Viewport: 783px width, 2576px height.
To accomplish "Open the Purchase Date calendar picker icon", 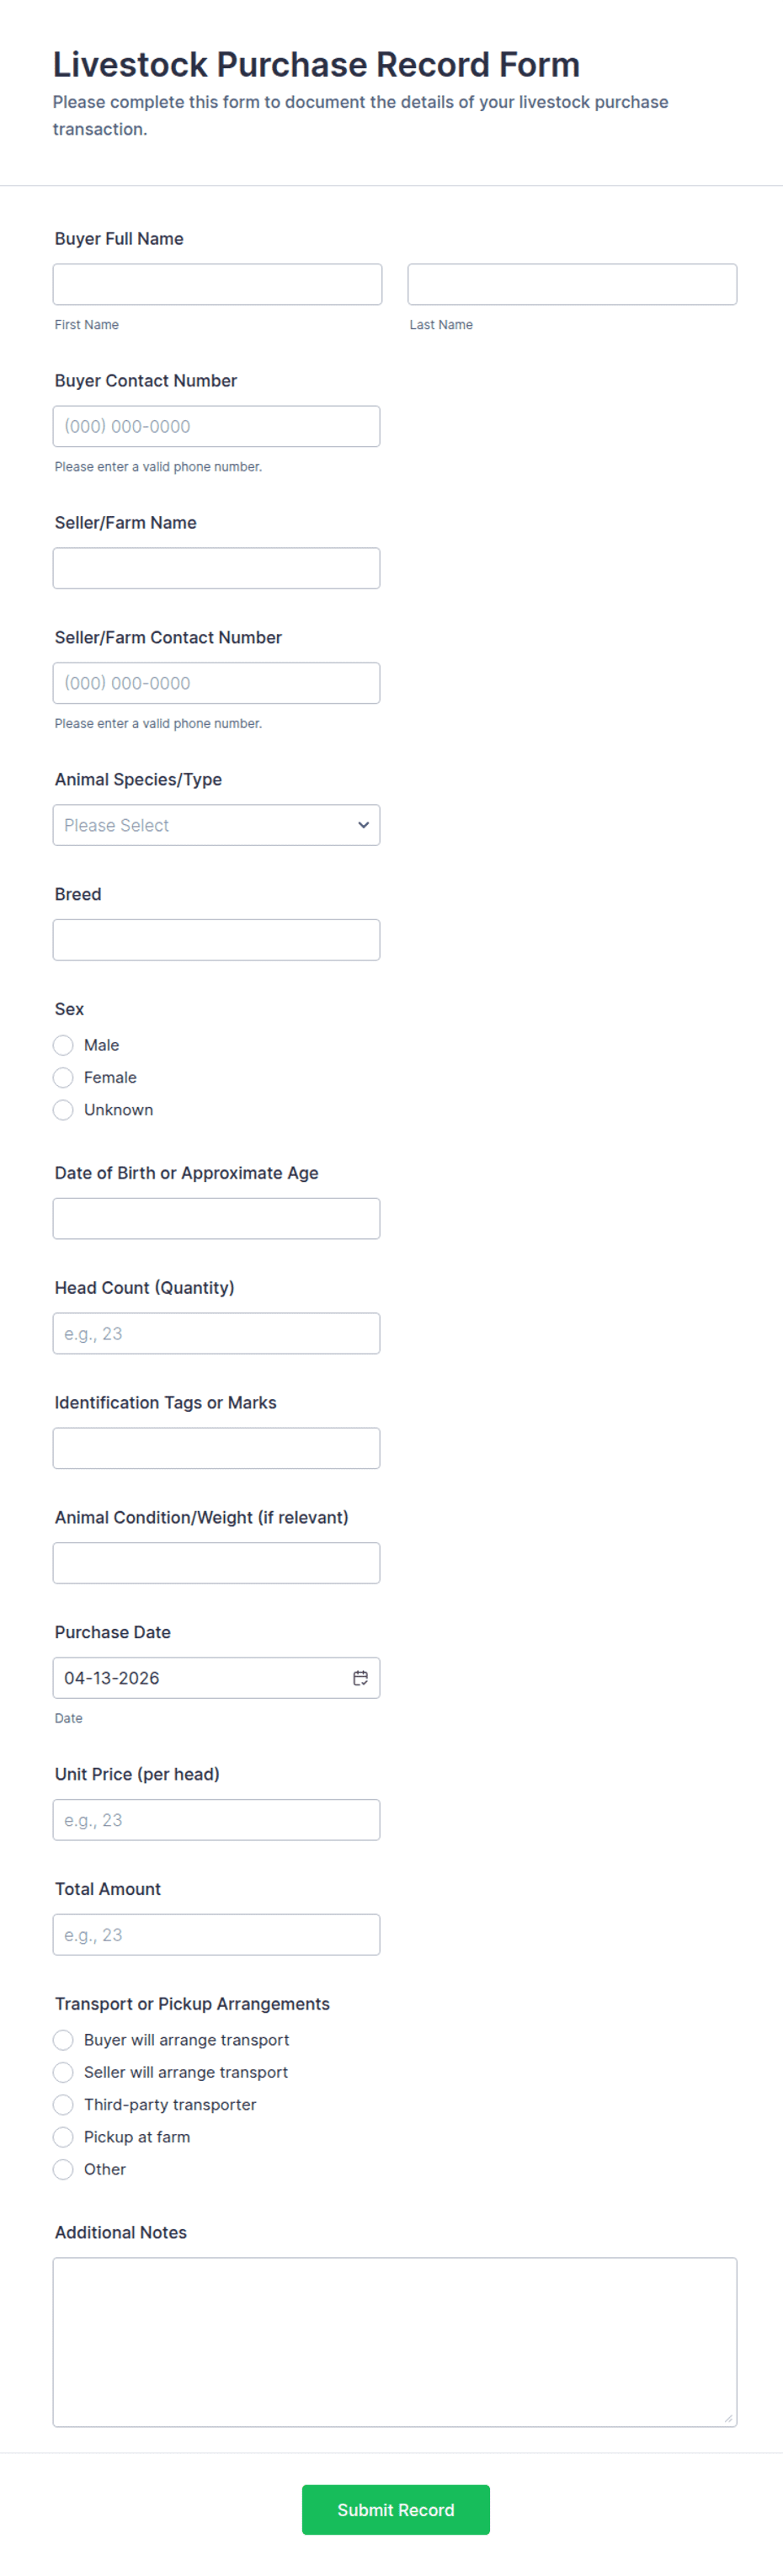I will coord(360,1678).
